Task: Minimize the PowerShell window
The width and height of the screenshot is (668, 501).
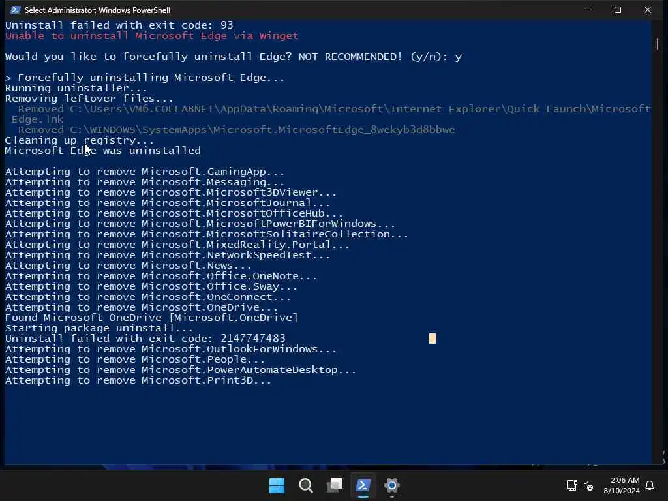Action: [588, 10]
